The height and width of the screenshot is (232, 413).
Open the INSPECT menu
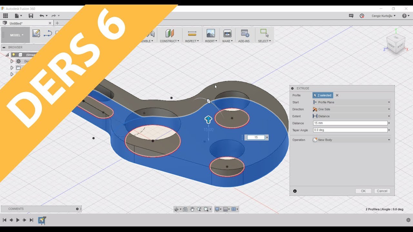pos(192,41)
